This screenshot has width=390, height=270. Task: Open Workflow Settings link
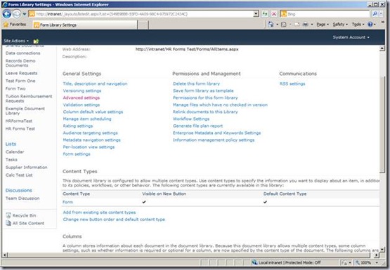point(191,119)
